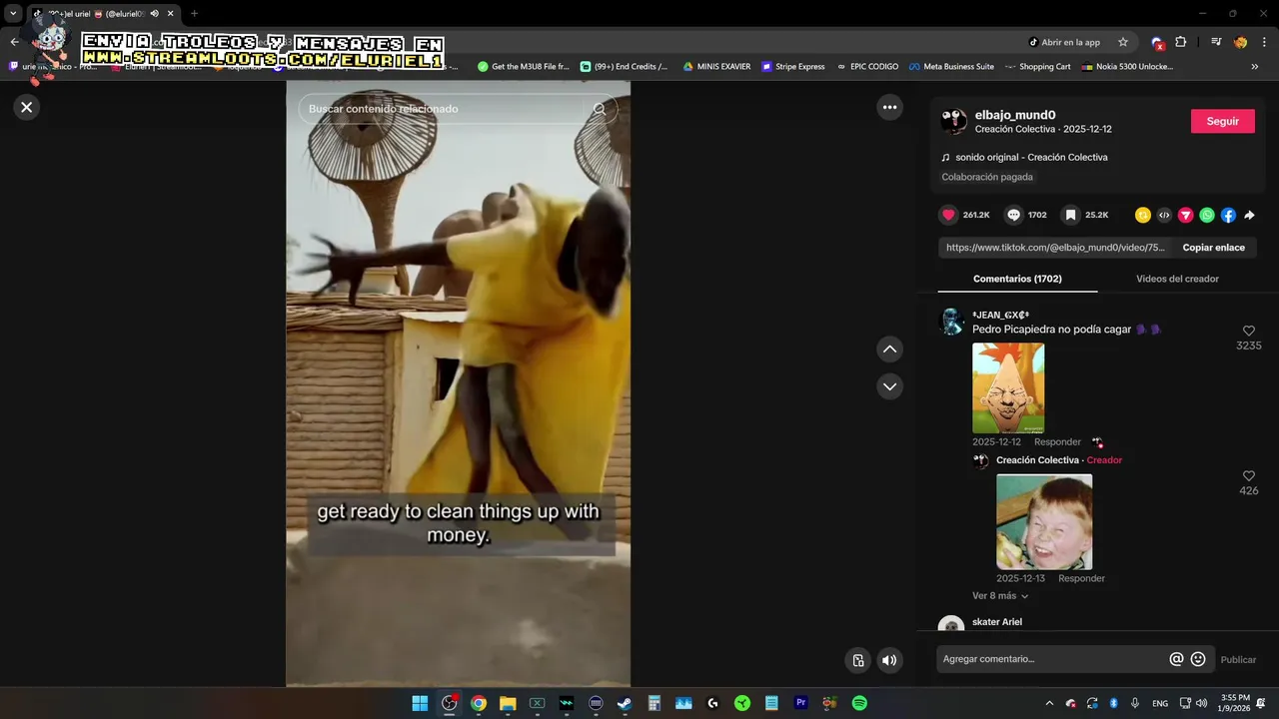Open the elbajo_mund0 profile avatar
Image resolution: width=1279 pixels, height=719 pixels.
[954, 121]
